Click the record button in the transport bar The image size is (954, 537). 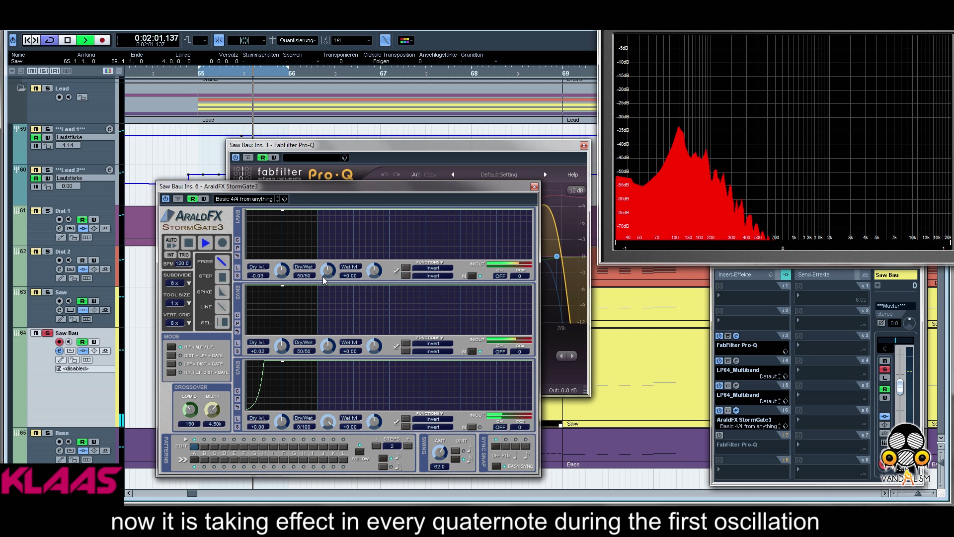click(102, 40)
